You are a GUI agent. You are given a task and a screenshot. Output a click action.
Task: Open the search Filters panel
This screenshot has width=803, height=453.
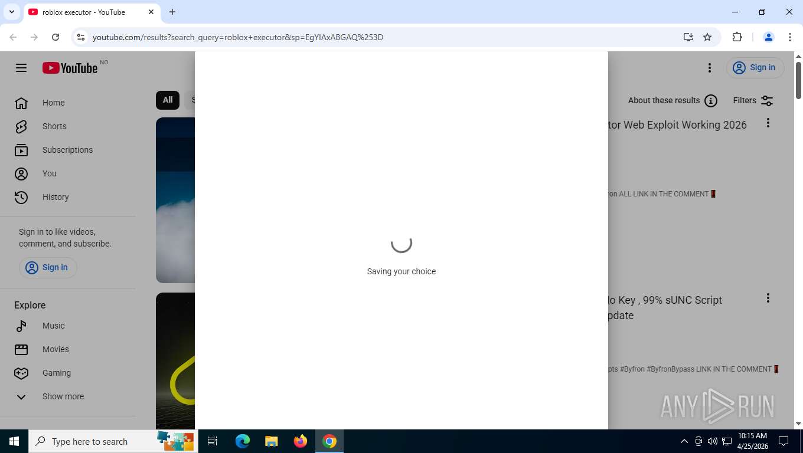753,101
